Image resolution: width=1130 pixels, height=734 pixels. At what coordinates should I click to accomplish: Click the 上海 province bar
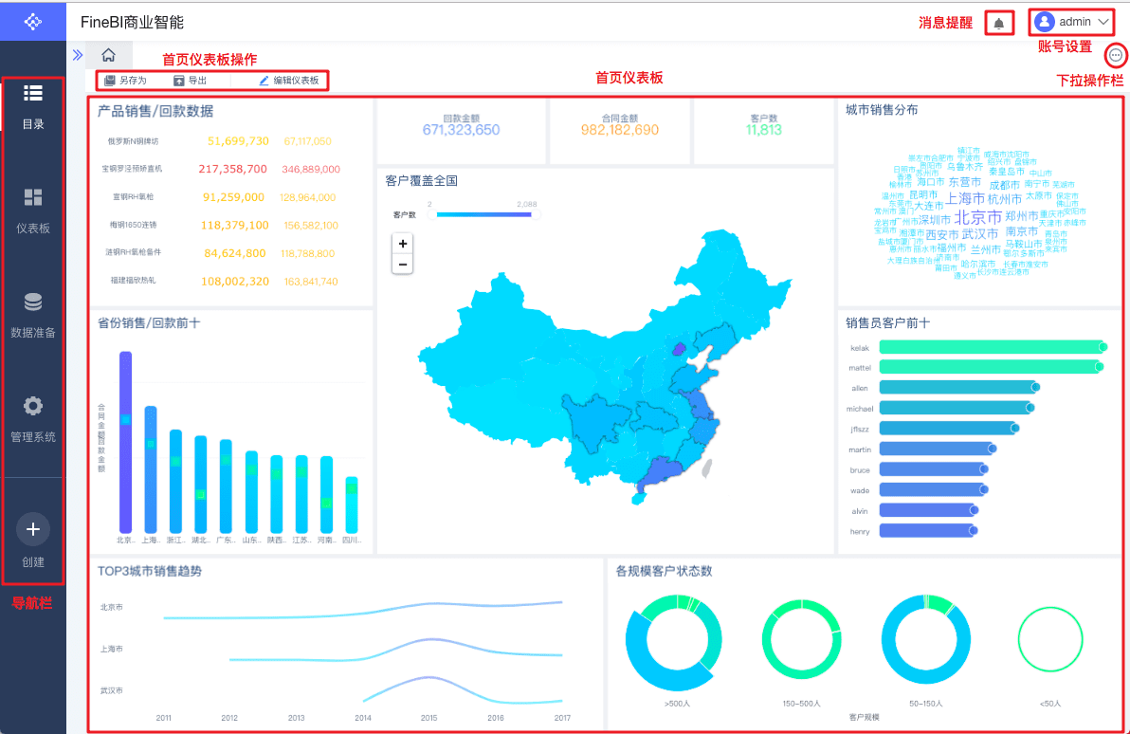[x=151, y=469]
